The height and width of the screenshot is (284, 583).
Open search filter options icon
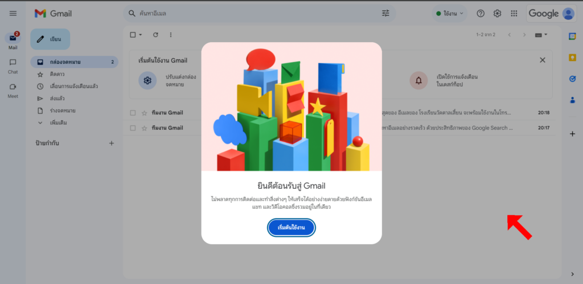[385, 14]
